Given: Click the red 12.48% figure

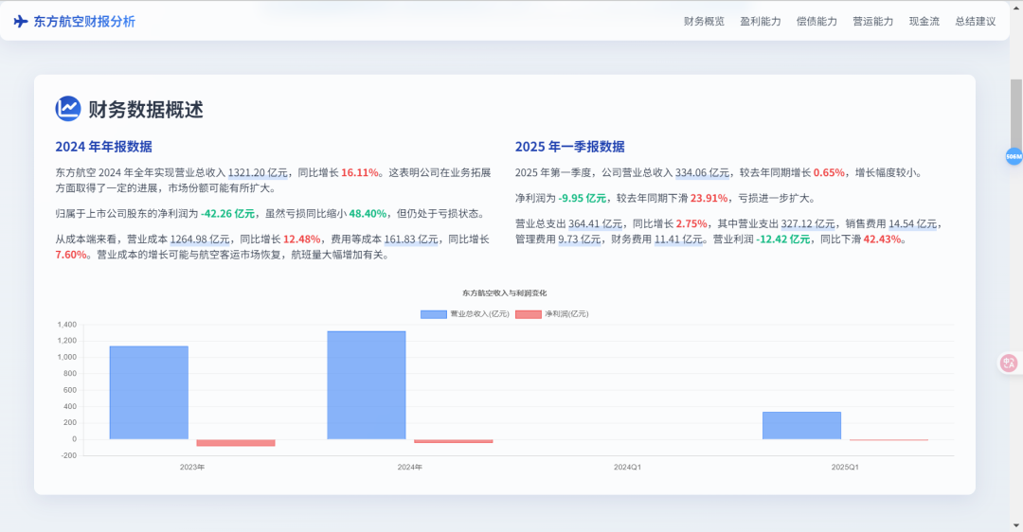Looking at the screenshot, I should pos(301,239).
